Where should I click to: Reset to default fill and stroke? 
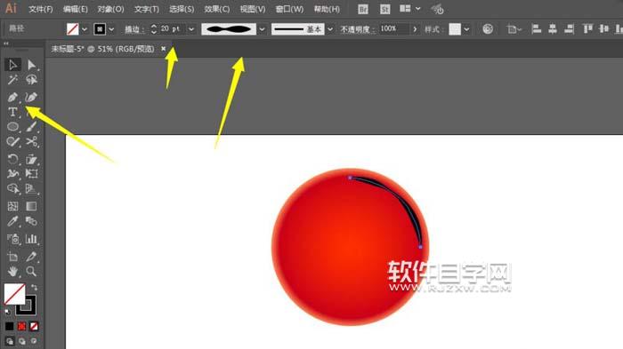click(7, 312)
